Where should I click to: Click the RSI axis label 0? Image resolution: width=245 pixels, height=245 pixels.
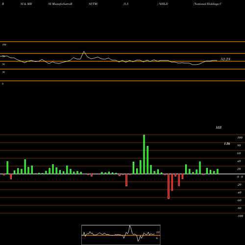(x=2, y=84)
